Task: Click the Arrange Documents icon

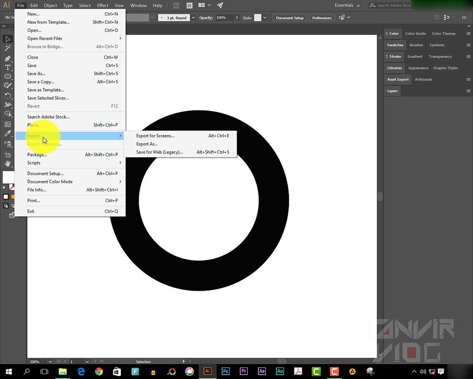Action: coord(201,5)
